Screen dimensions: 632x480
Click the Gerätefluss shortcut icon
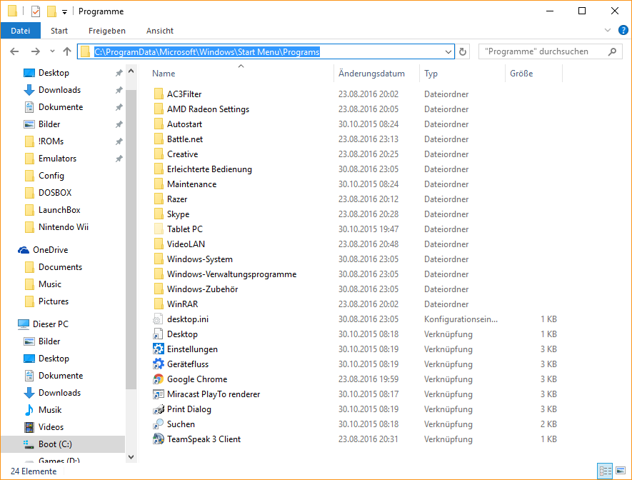(x=158, y=364)
